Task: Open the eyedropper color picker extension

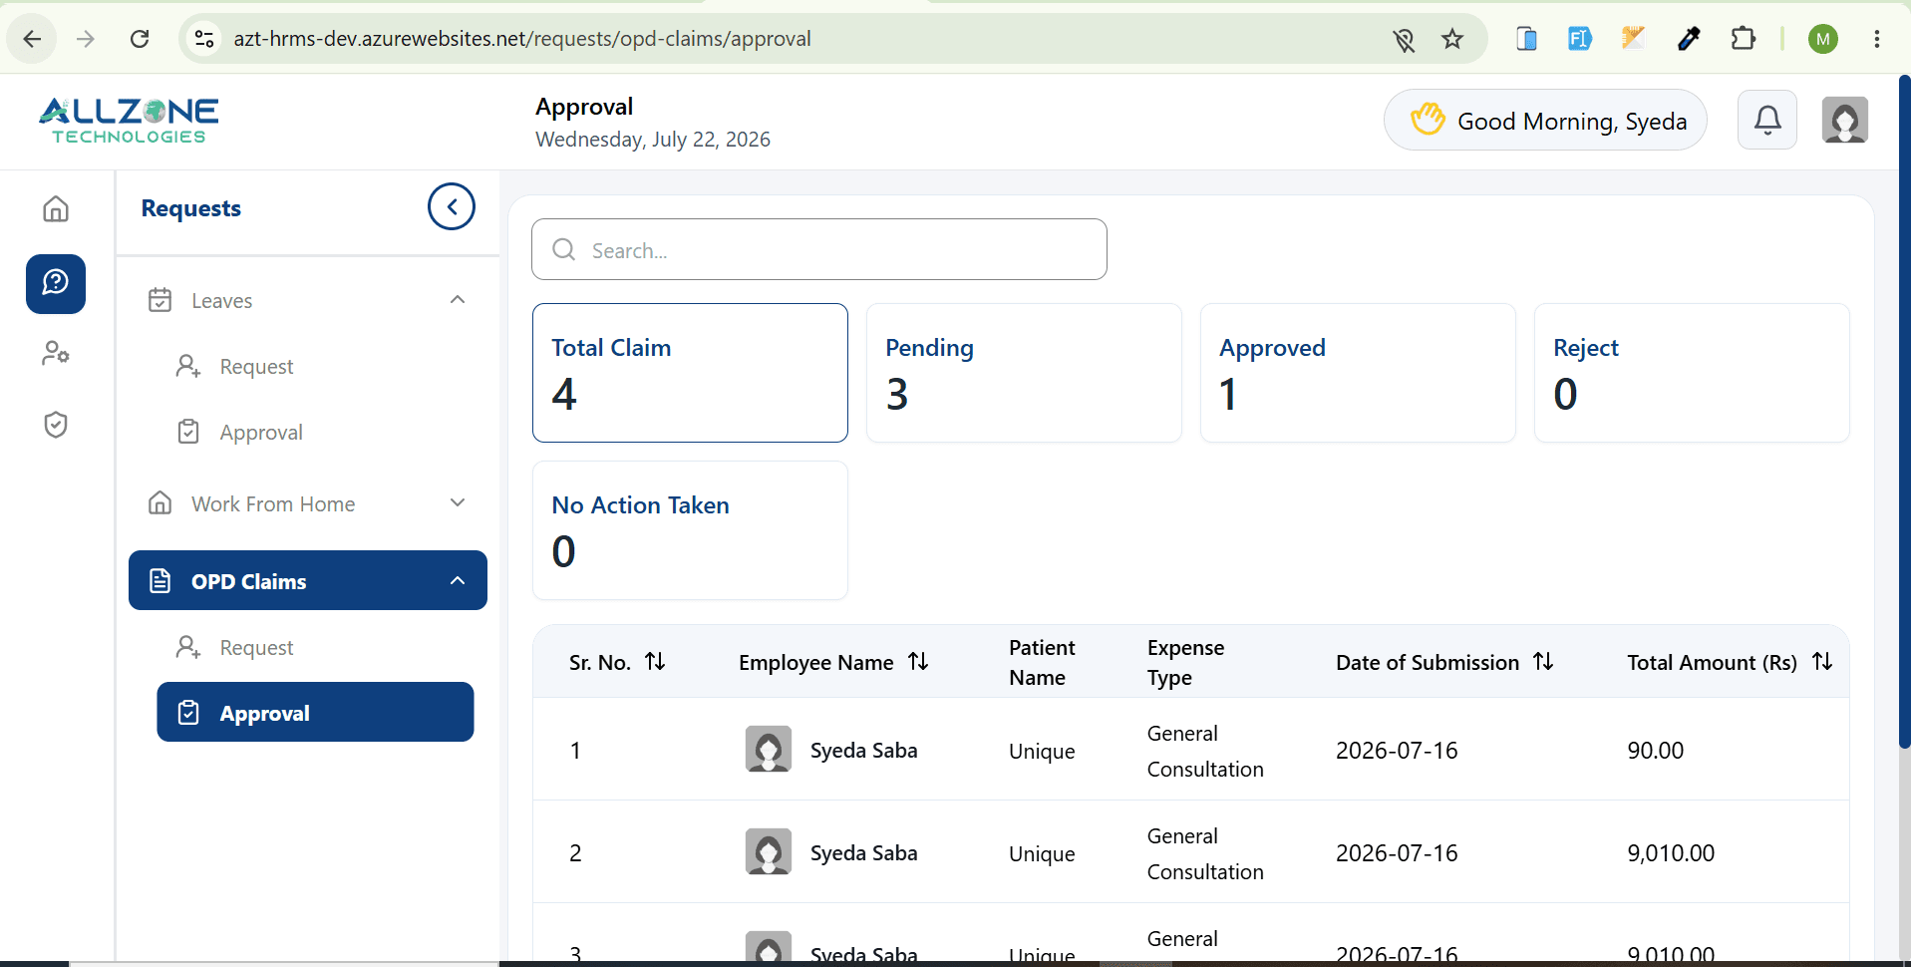Action: pyautogui.click(x=1689, y=39)
